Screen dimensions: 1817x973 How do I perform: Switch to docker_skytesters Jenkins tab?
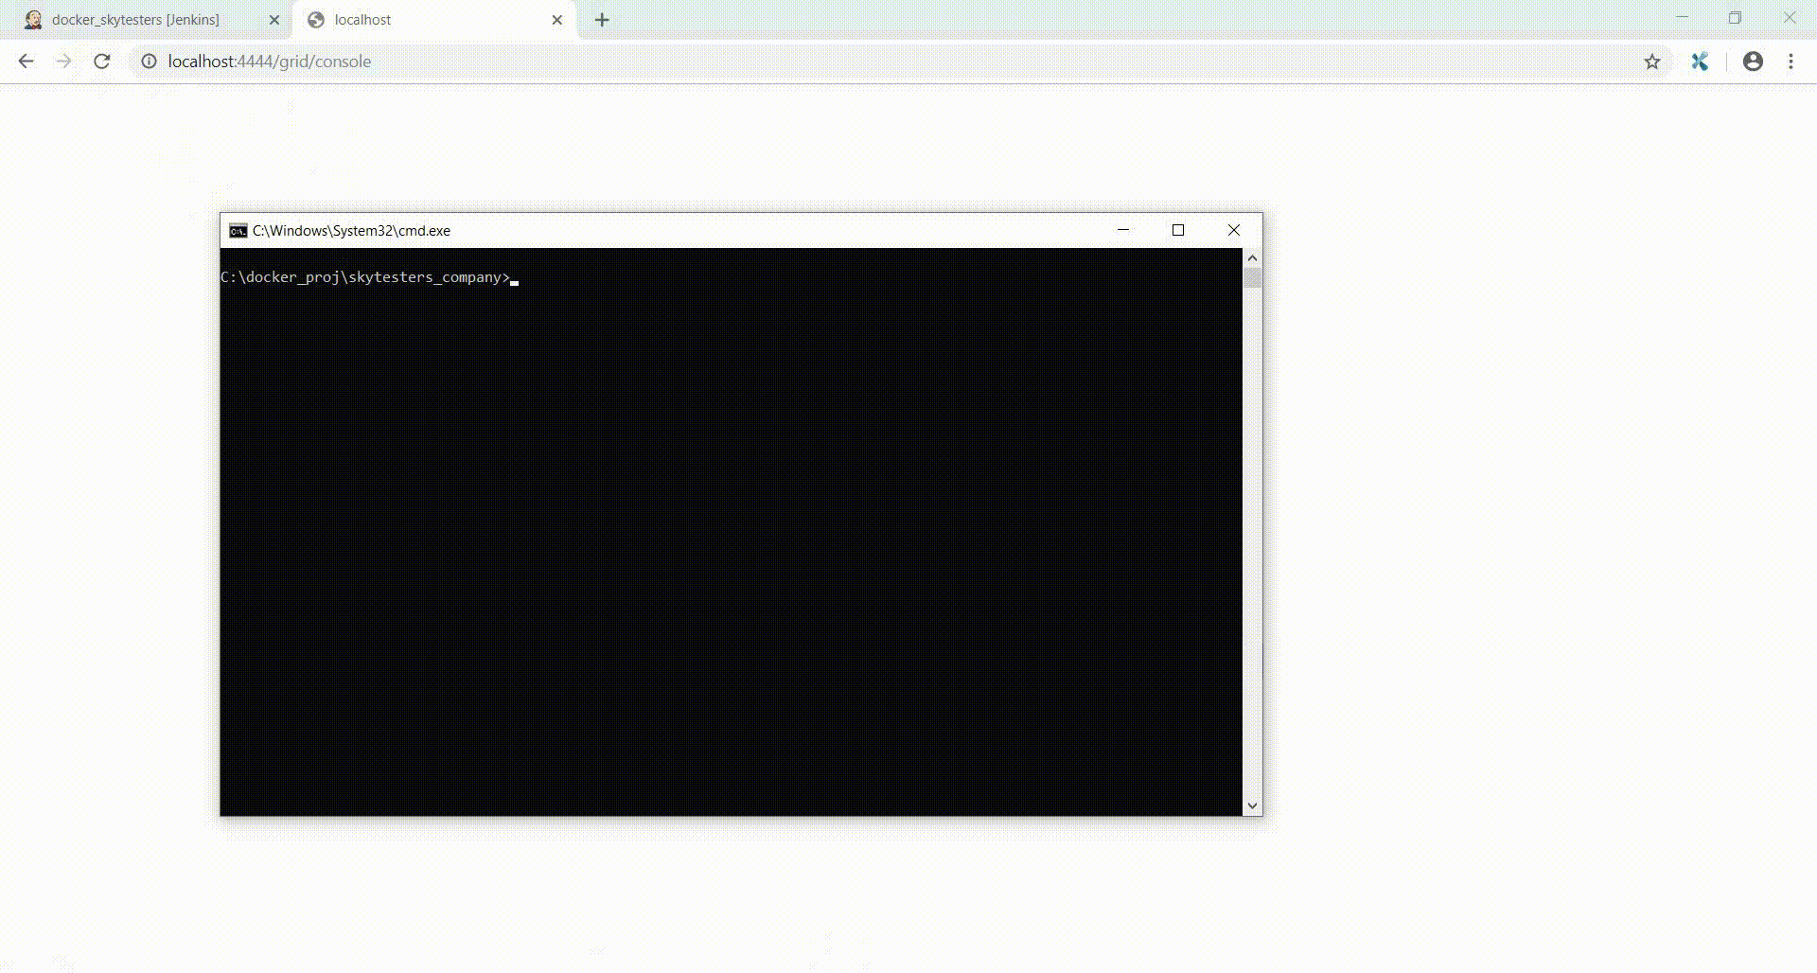[151, 20]
